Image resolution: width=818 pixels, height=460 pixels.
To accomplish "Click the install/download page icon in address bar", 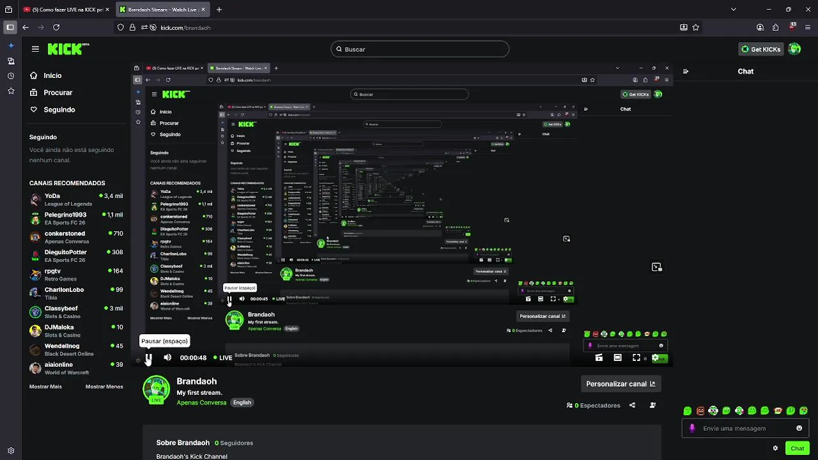I will coord(684,27).
